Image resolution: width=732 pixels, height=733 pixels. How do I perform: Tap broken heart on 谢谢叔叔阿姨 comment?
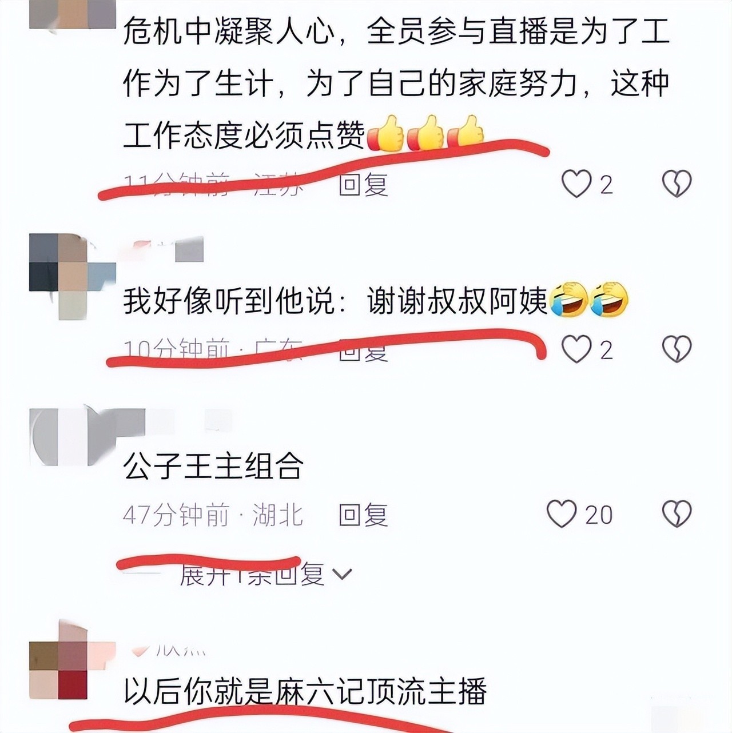(677, 349)
